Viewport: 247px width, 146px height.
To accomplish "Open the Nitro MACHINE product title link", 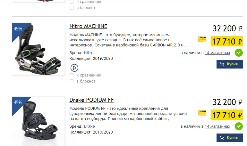I will (88, 26).
